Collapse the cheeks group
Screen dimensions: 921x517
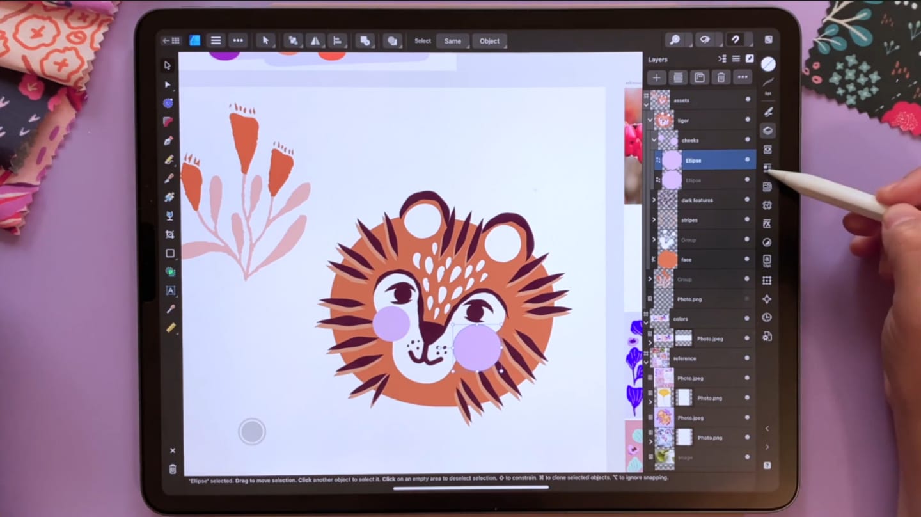[654, 140]
